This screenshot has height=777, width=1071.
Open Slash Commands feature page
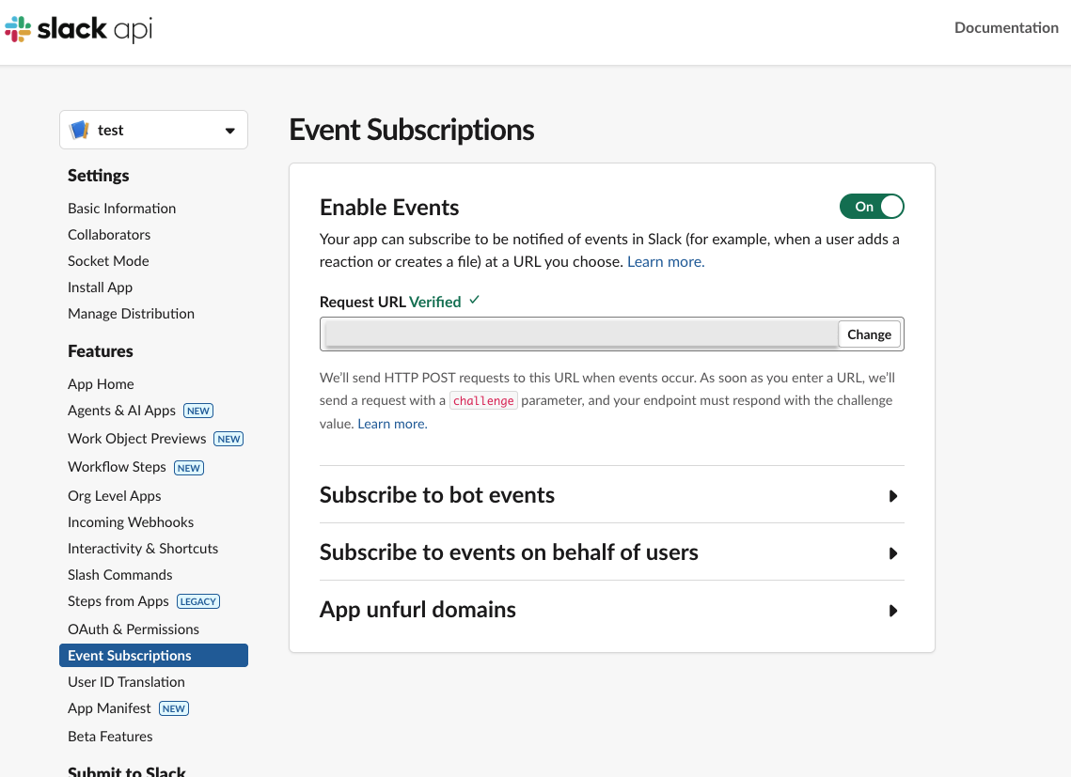coord(120,575)
